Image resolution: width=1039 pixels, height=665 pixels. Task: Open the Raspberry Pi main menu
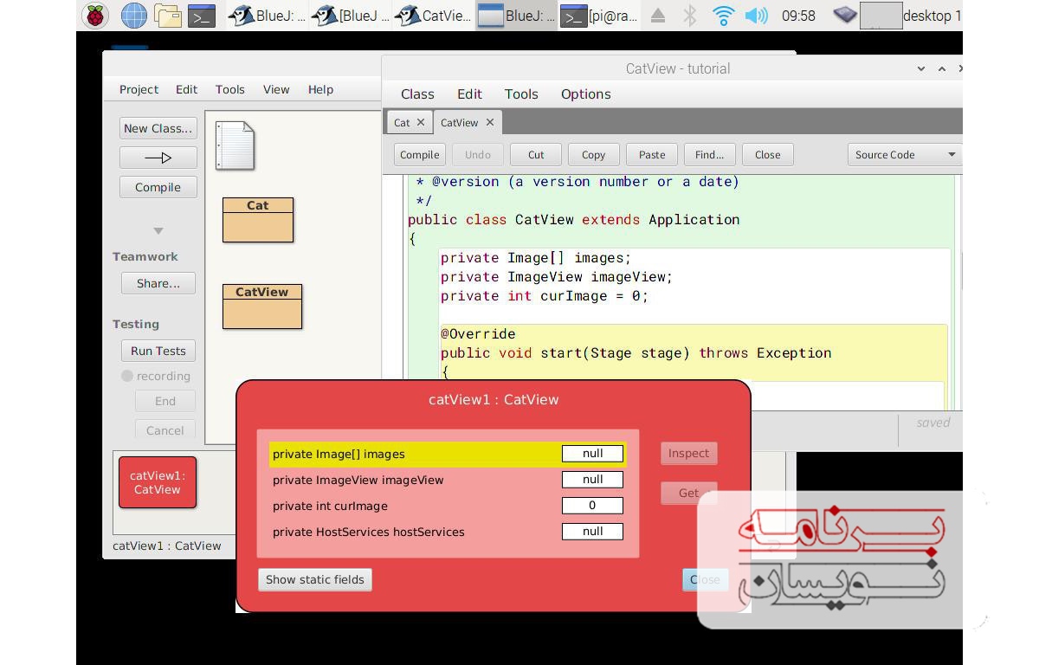(x=95, y=16)
